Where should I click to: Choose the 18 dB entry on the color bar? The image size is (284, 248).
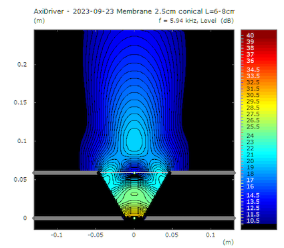(x=250, y=174)
